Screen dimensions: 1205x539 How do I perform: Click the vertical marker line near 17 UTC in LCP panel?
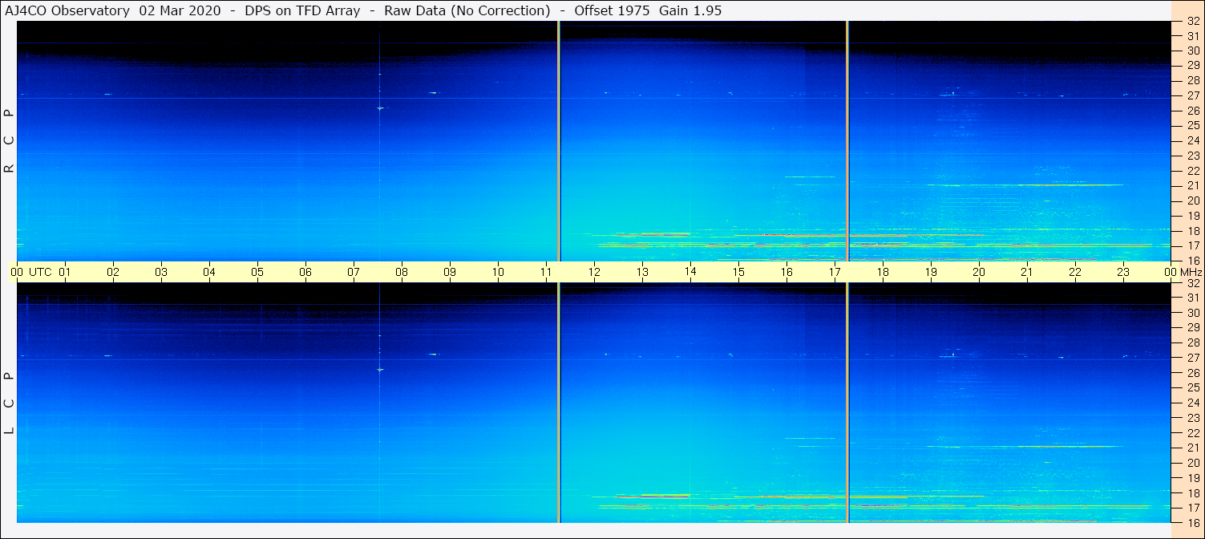[847, 401]
